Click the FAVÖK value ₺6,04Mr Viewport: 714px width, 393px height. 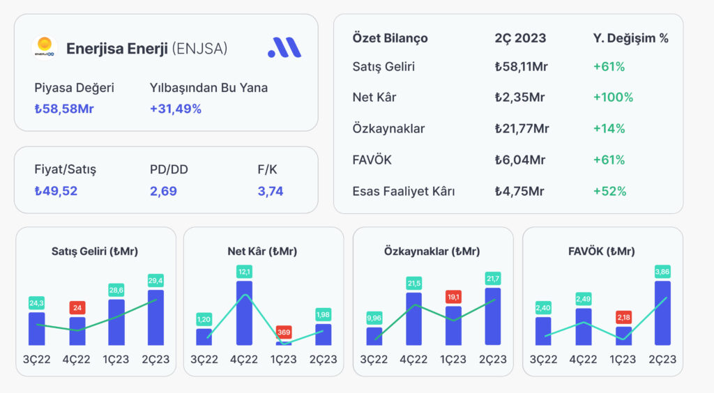(x=520, y=160)
